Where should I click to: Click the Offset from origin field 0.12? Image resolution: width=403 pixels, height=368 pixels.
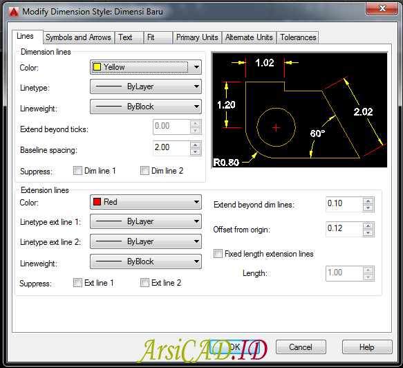pos(344,229)
